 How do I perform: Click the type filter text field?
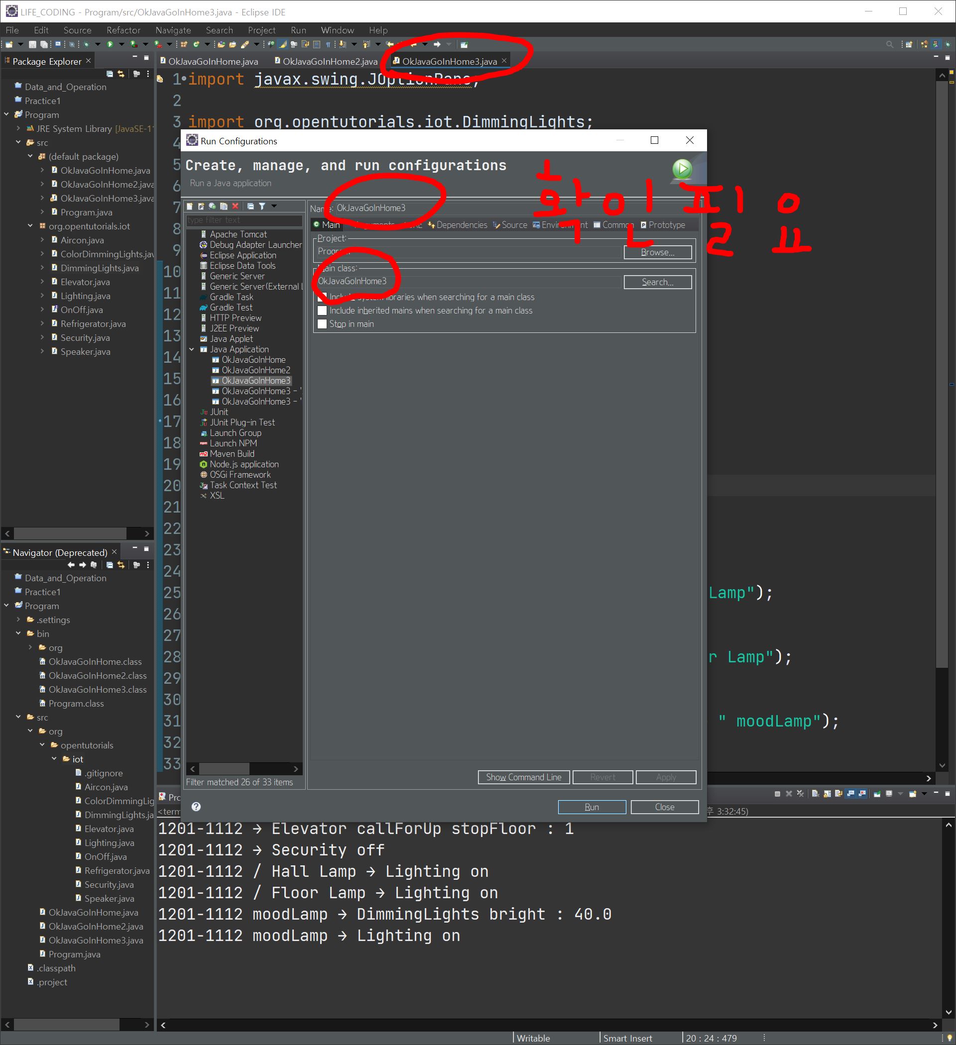tap(244, 220)
